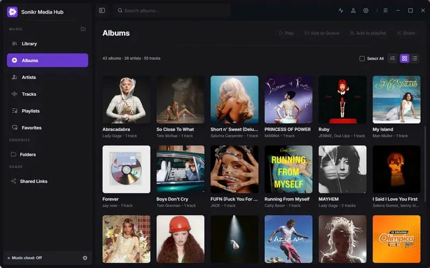Open the Running From Myself album cover
430x268 pixels.
288,169
